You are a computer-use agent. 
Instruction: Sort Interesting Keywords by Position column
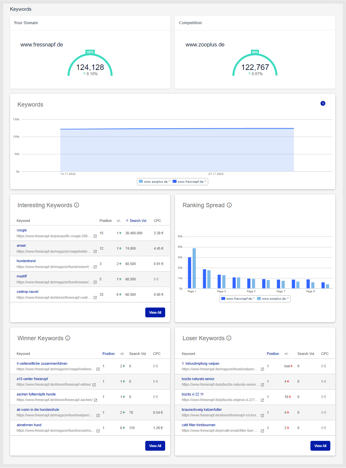(105, 221)
